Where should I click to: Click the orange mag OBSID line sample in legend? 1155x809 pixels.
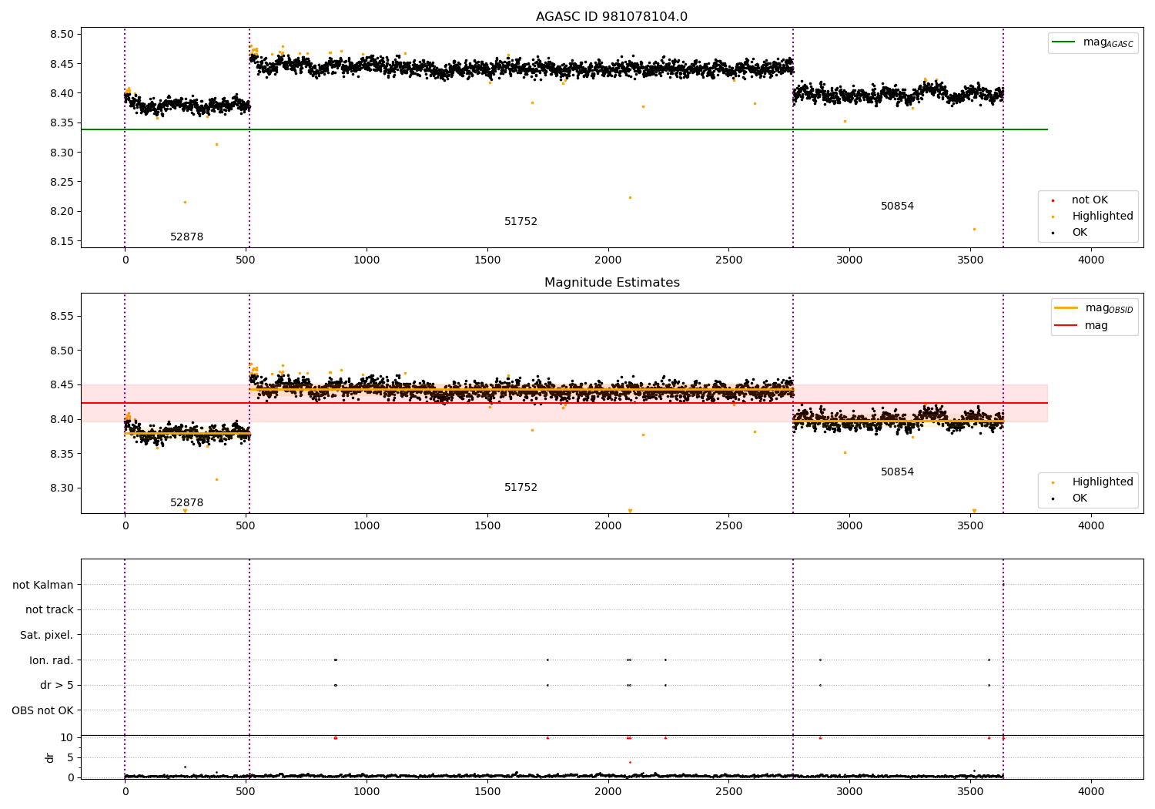coord(1066,308)
